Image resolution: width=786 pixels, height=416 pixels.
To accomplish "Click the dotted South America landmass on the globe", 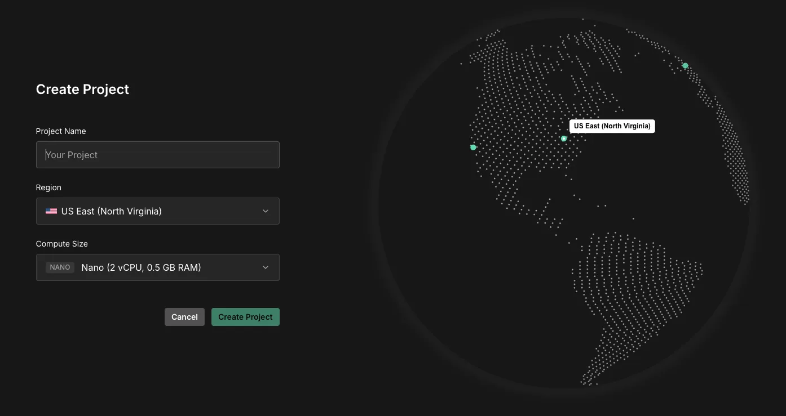I will (x=632, y=293).
